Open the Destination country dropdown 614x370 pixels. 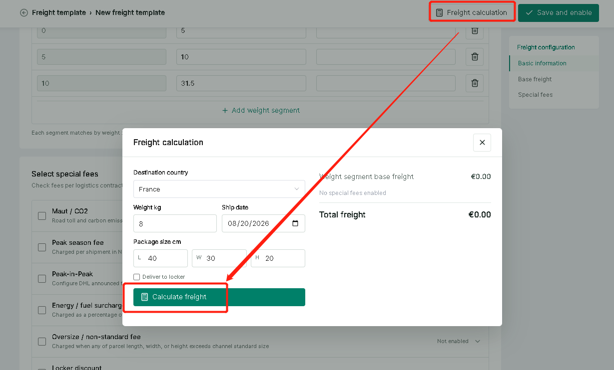point(219,189)
